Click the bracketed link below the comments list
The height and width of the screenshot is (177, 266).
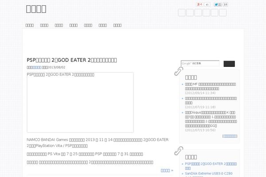coord(230,136)
